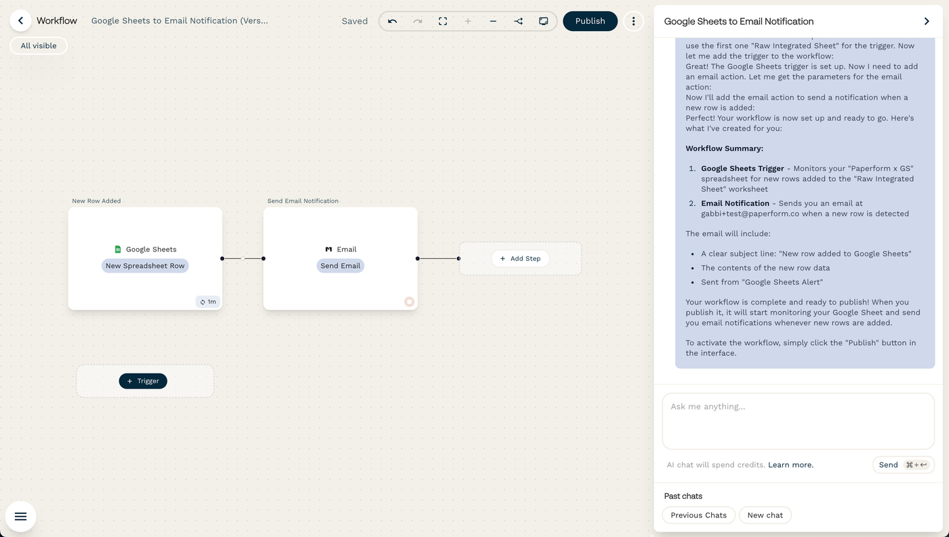
Task: Click the Google Sheets text in trigger node
Action: [x=151, y=250]
